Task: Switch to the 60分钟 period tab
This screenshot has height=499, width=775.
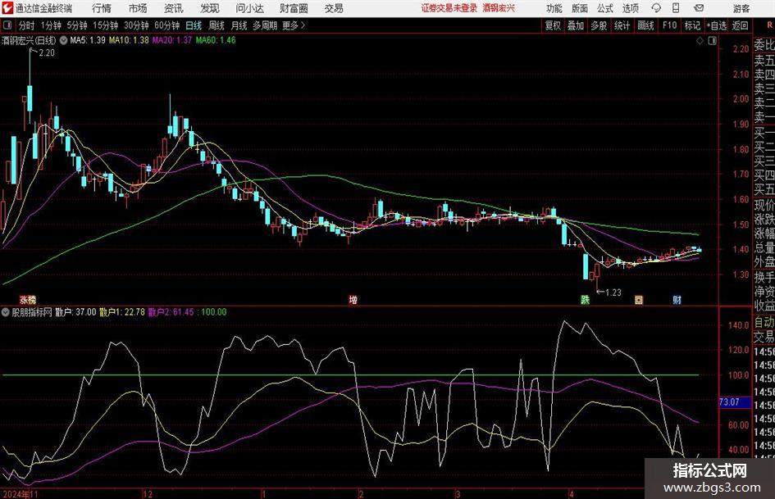Action: pos(166,25)
